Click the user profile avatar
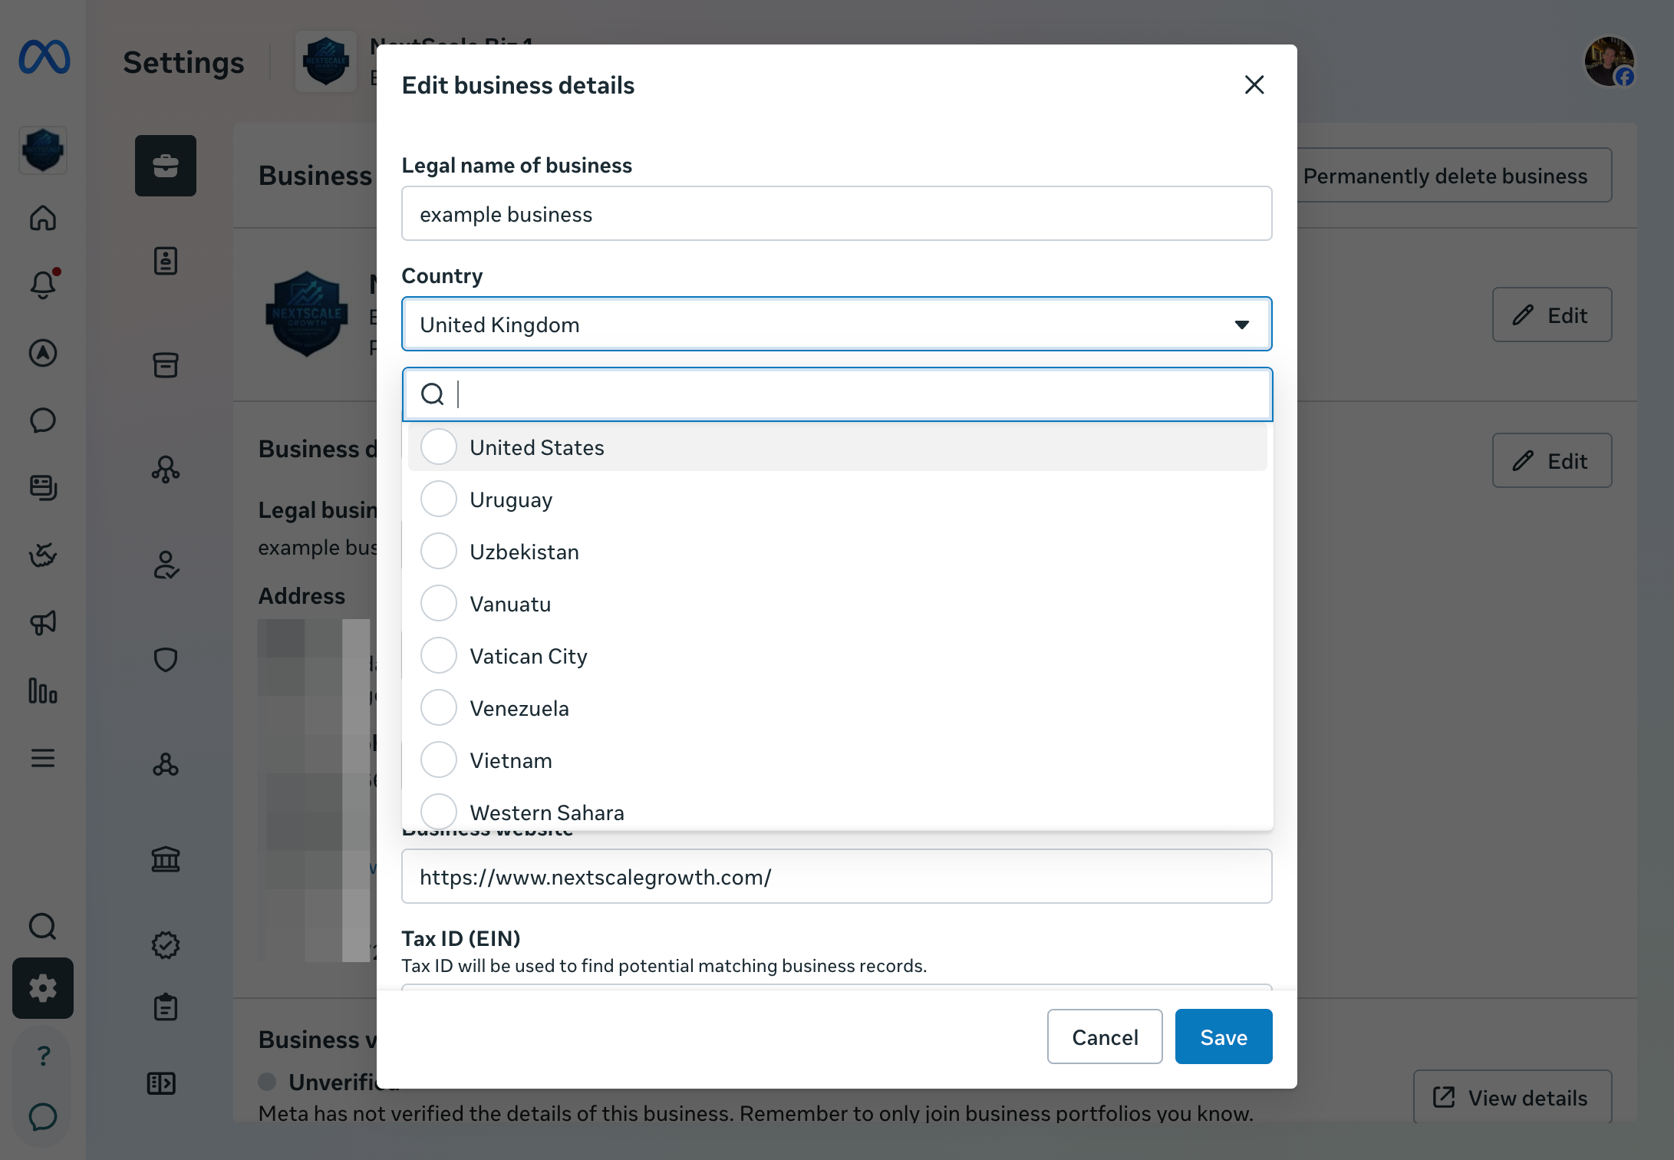 (x=1610, y=61)
